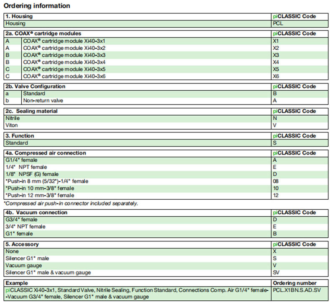Click the compressed air push-in connector footnote

tap(71, 203)
